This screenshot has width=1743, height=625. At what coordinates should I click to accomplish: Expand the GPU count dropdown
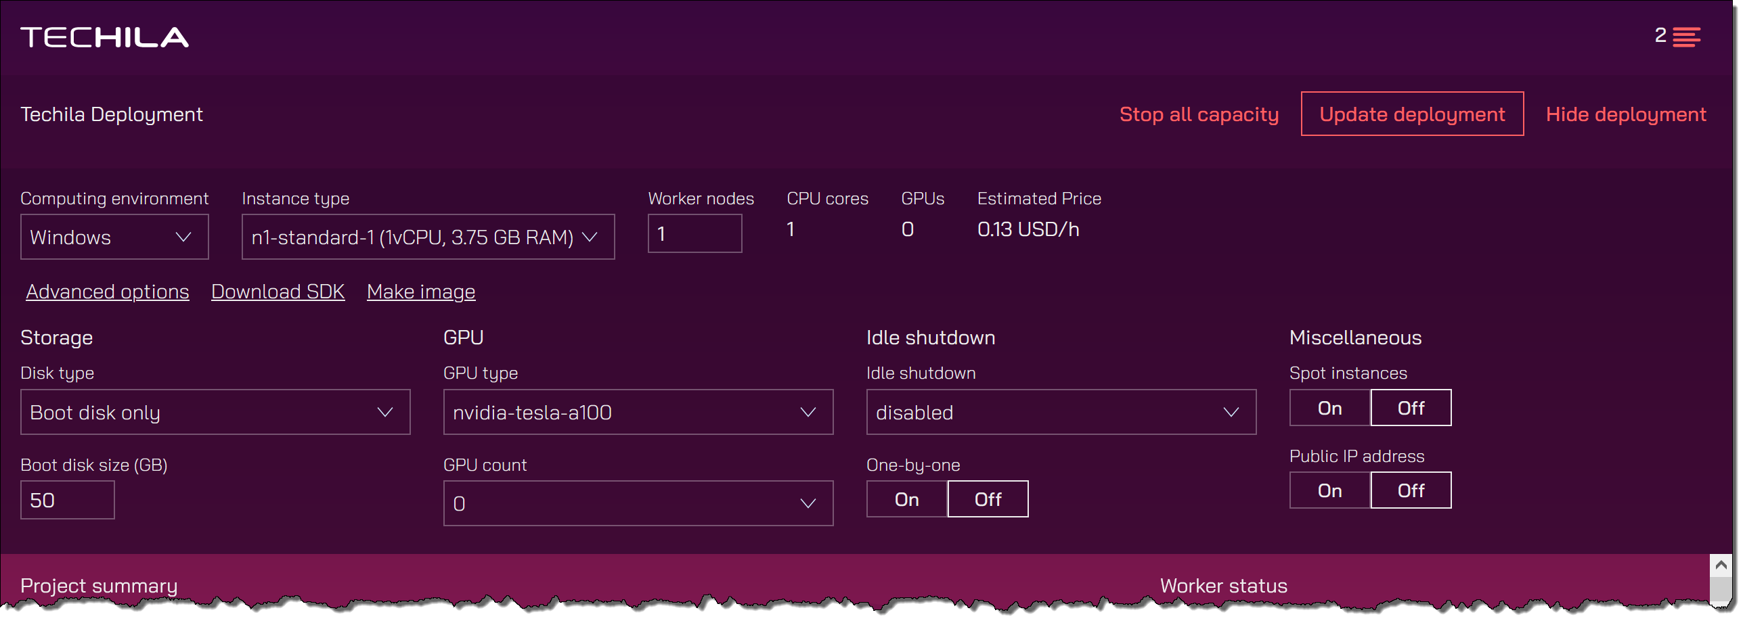[638, 503]
